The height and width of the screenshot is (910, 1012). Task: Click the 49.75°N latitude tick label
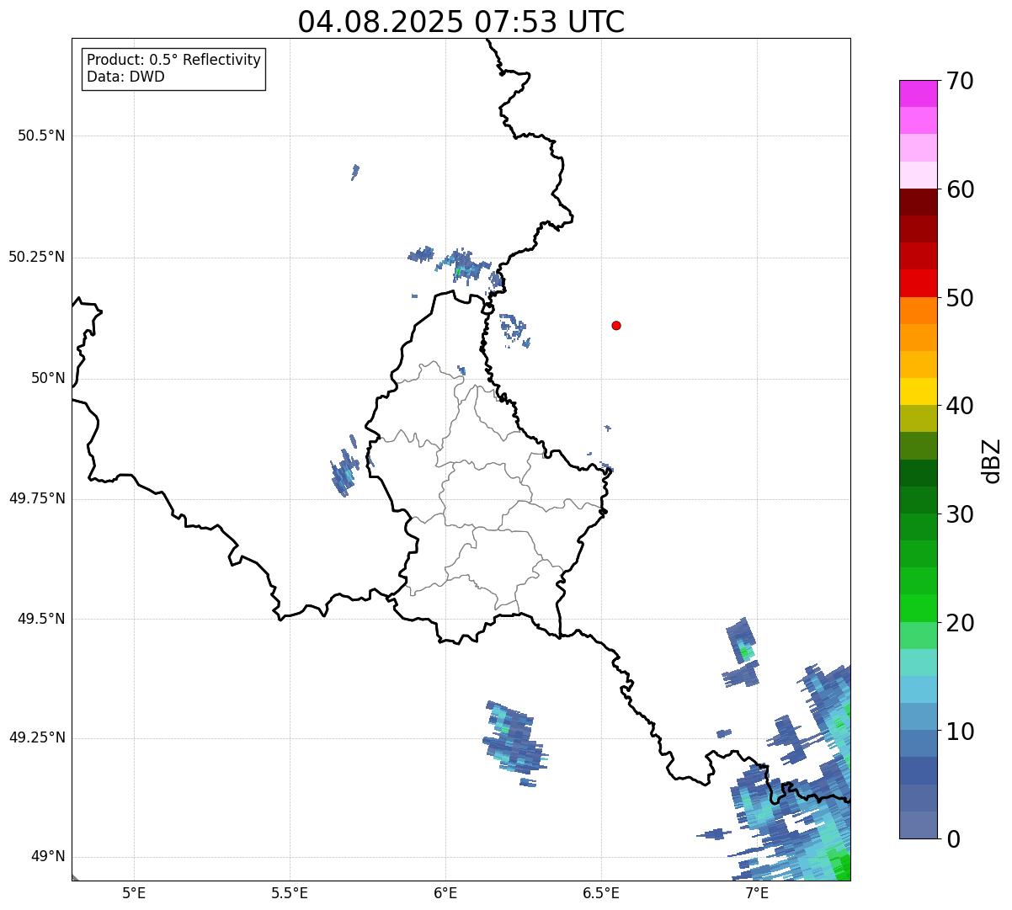click(x=36, y=498)
